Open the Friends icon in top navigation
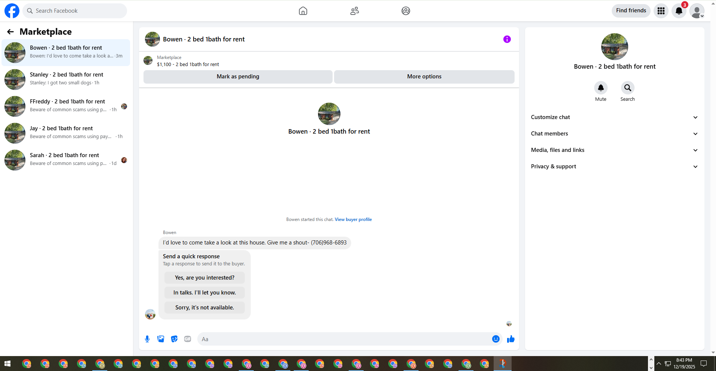 click(x=355, y=11)
